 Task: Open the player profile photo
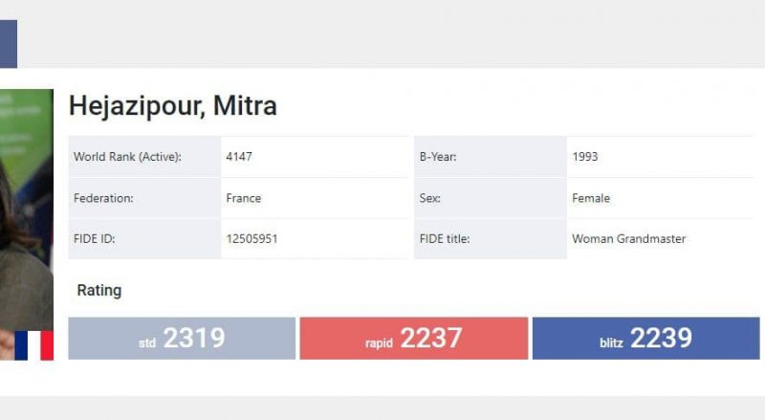(x=26, y=210)
